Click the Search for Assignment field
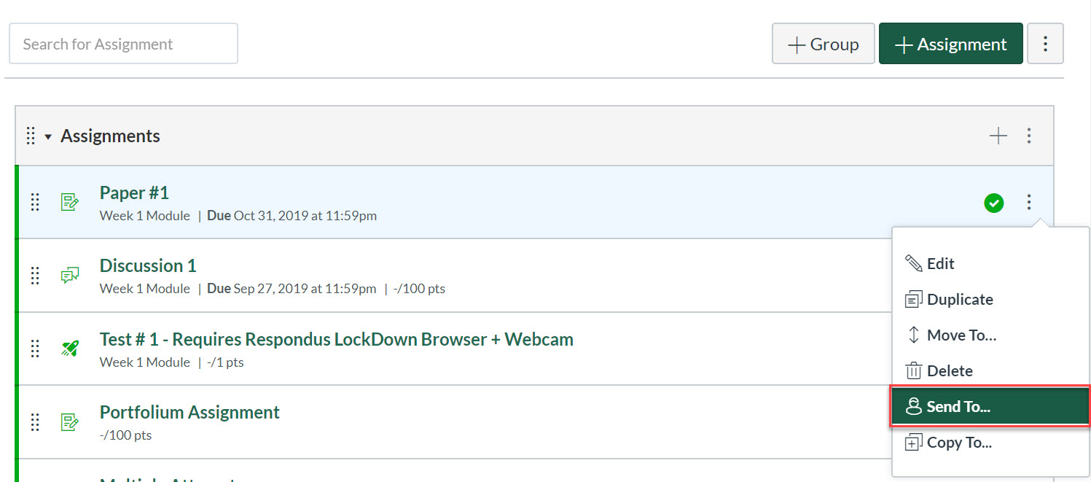1091x482 pixels. tap(123, 44)
